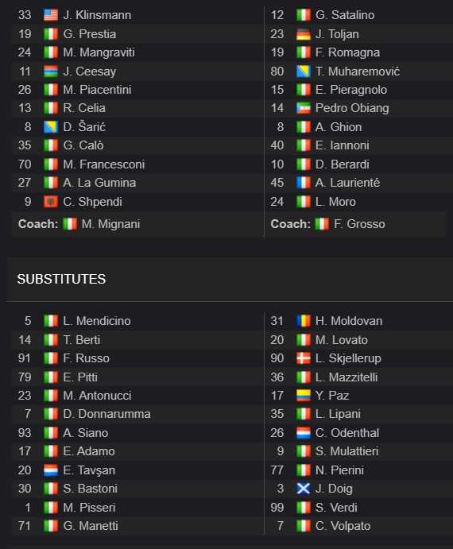
Task: Select substitute E. Tavşan
Action: pos(89,470)
